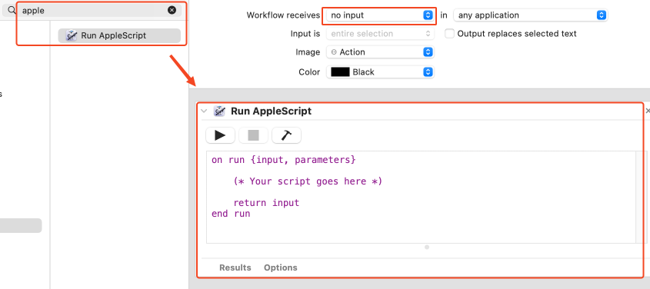Open the 'any application' dropdown

point(530,15)
